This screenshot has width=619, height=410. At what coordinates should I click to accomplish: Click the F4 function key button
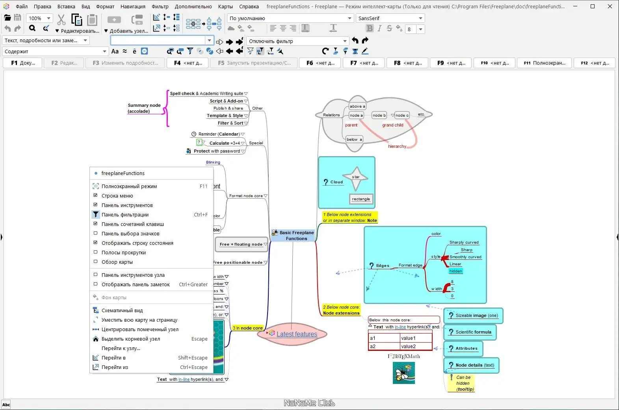click(188, 63)
